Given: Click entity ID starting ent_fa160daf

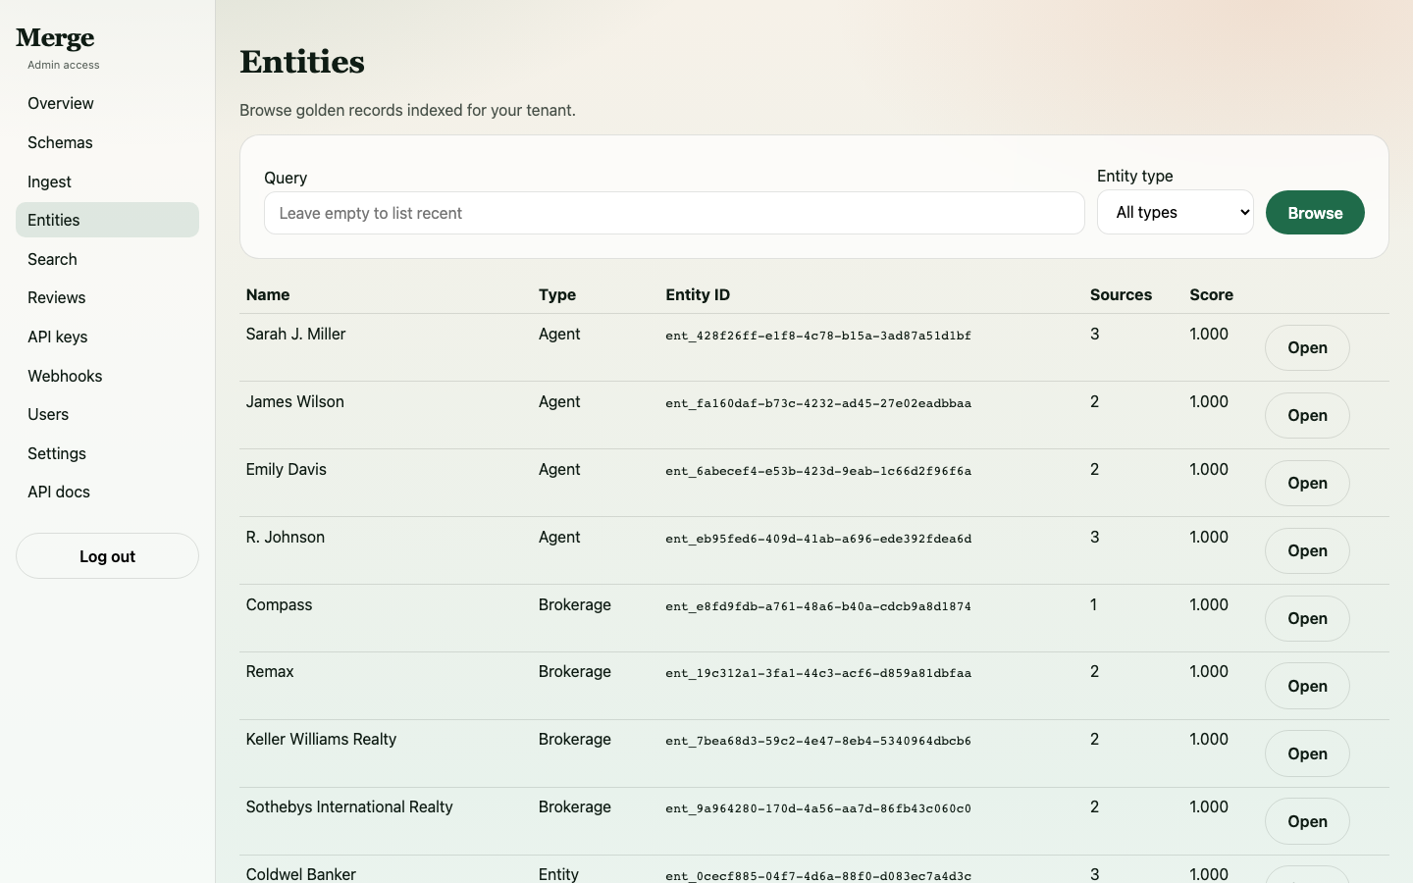Looking at the screenshot, I should tap(818, 403).
